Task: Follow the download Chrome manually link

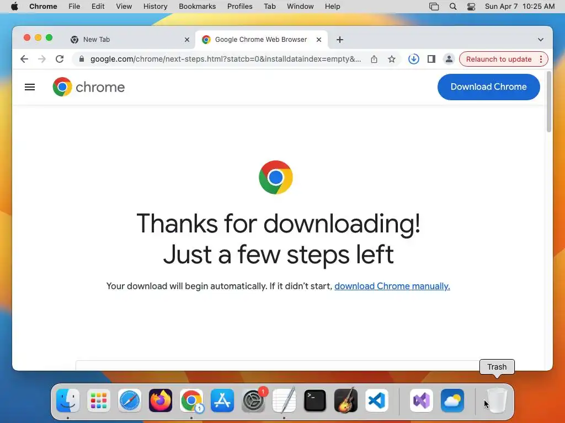Action: click(x=392, y=286)
